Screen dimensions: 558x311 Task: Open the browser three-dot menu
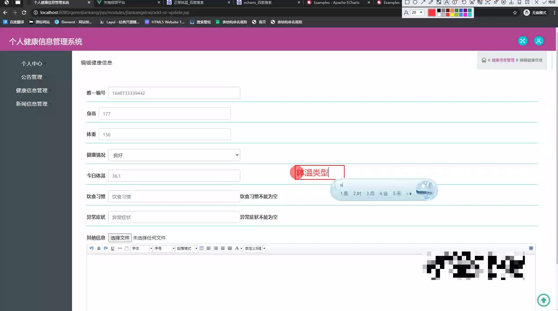click(x=555, y=12)
